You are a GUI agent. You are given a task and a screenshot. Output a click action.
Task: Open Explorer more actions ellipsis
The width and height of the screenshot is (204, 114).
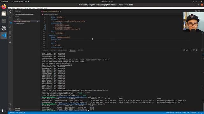[38, 11]
